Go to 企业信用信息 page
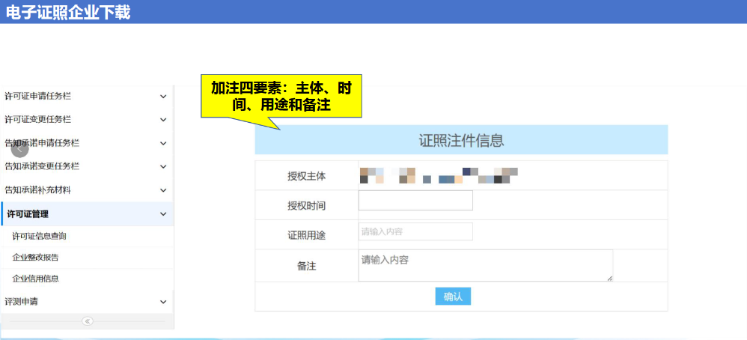Viewport: 747px width, 340px height. (35, 279)
